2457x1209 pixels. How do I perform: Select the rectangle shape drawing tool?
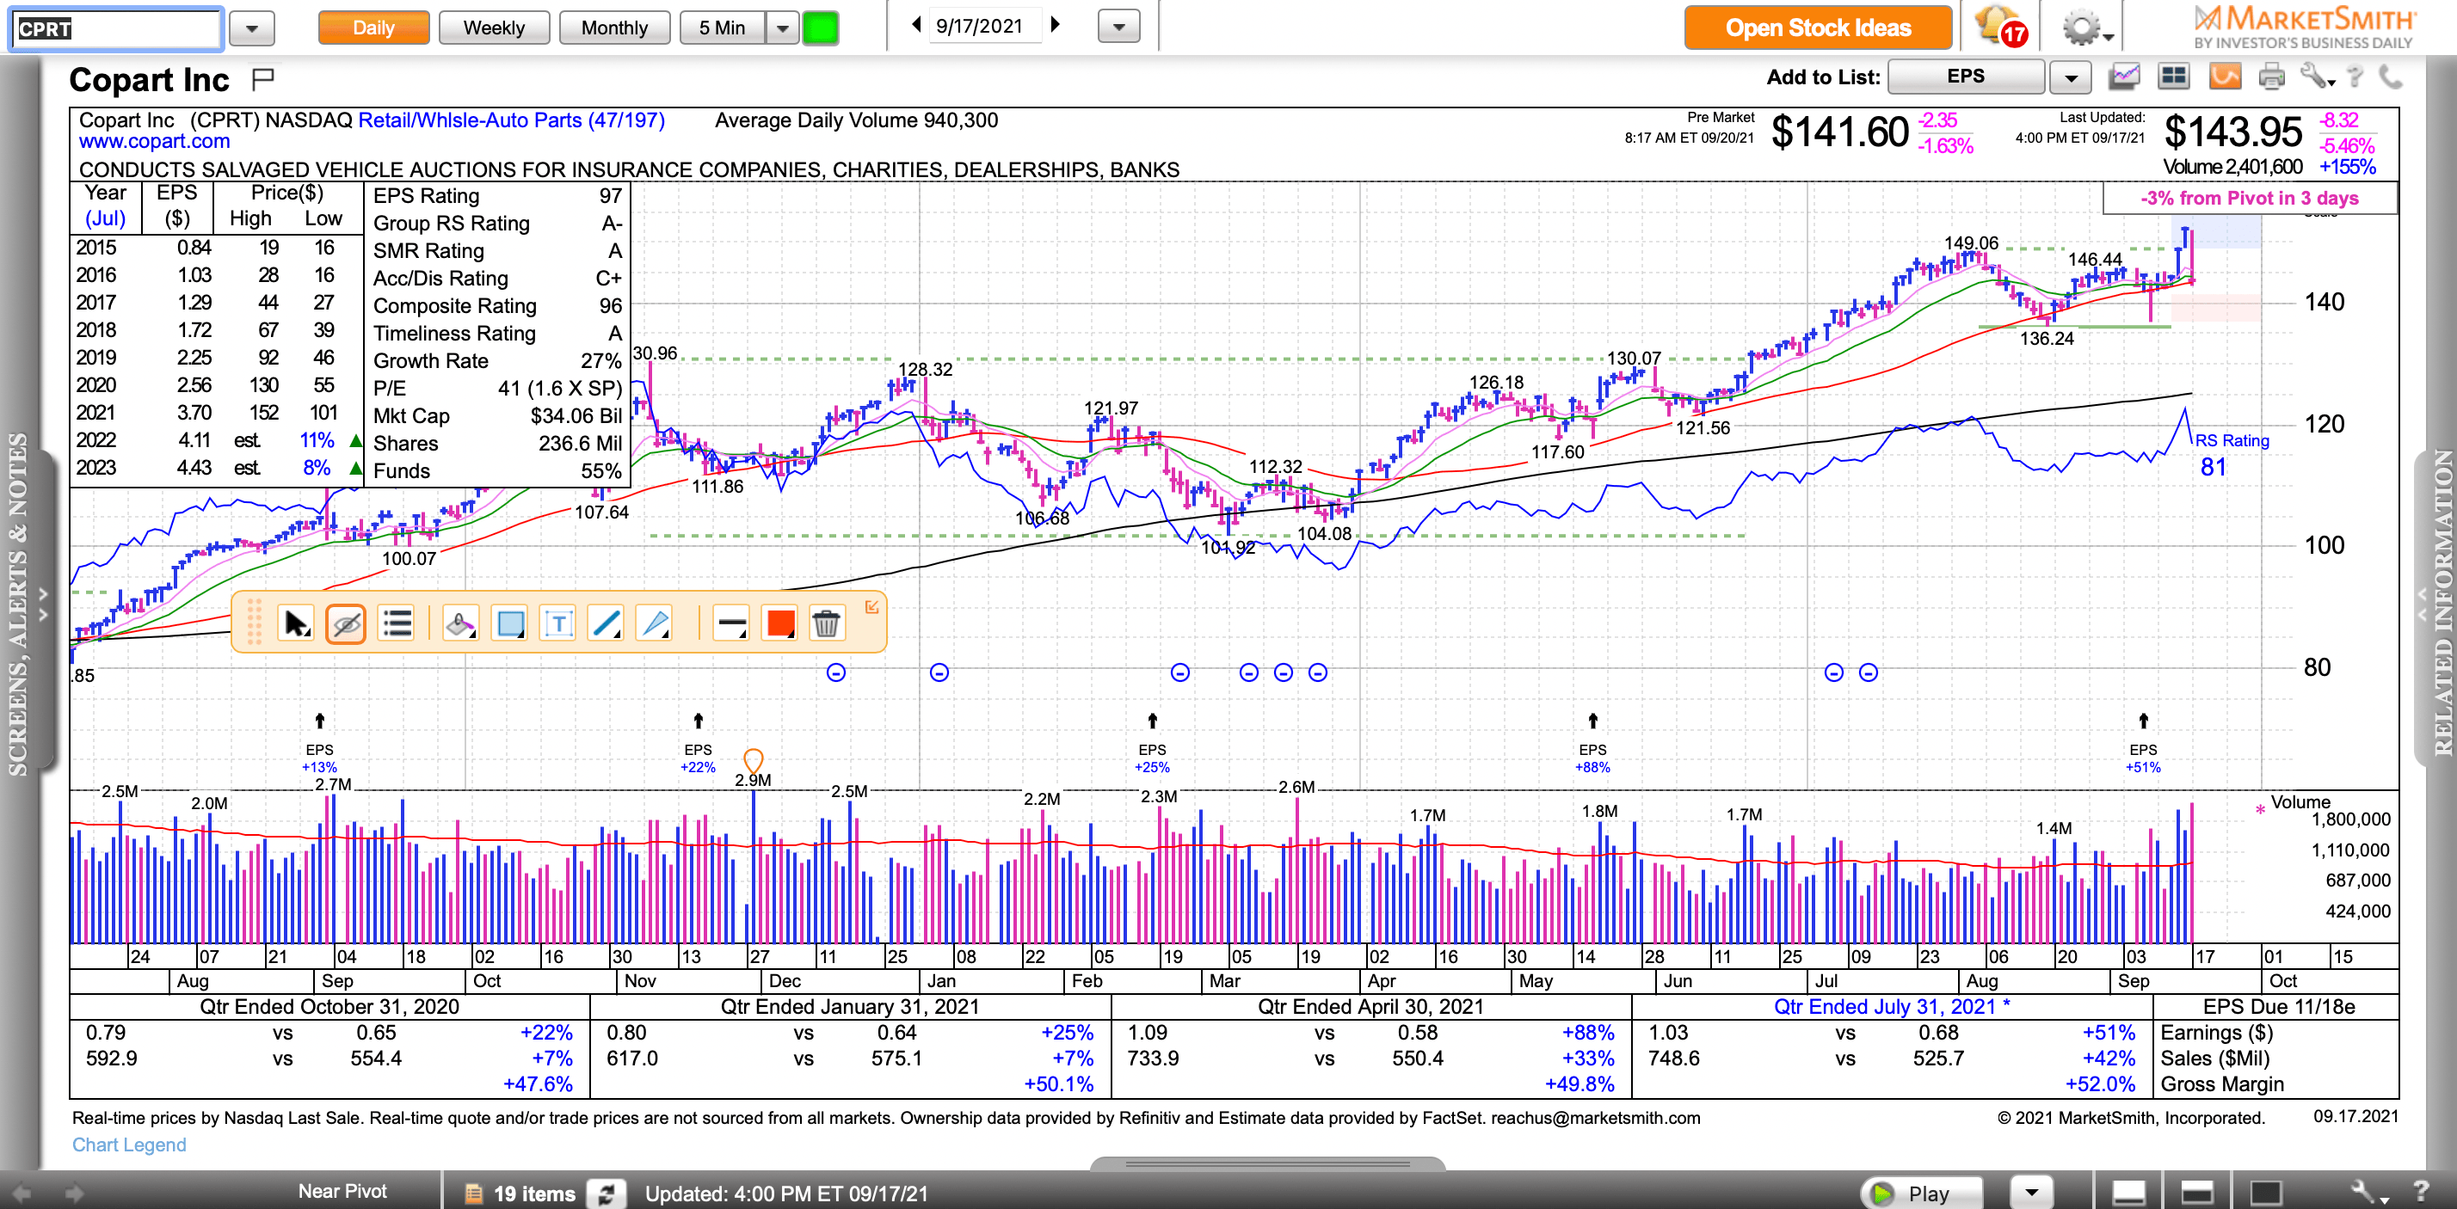point(510,624)
